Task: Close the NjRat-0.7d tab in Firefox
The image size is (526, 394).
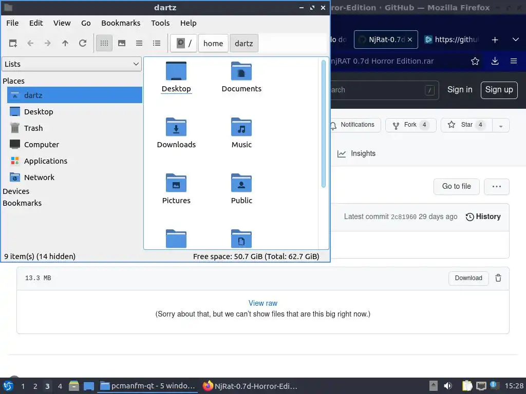Action: tap(410, 40)
